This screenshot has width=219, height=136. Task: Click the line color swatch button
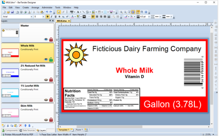tap(126, 17)
